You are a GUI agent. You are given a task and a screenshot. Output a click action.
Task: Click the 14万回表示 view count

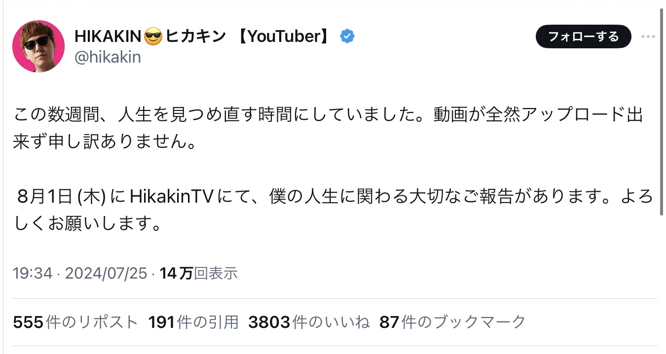pos(199,273)
